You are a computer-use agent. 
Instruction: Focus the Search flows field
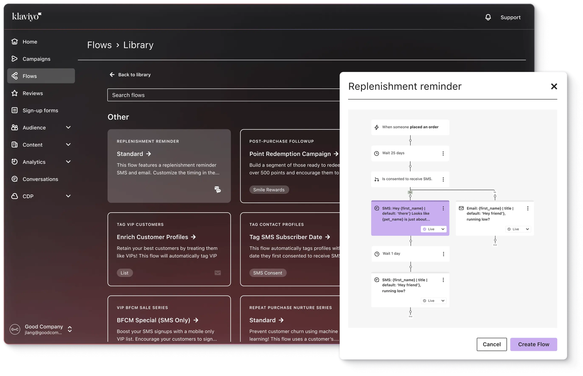(224, 95)
